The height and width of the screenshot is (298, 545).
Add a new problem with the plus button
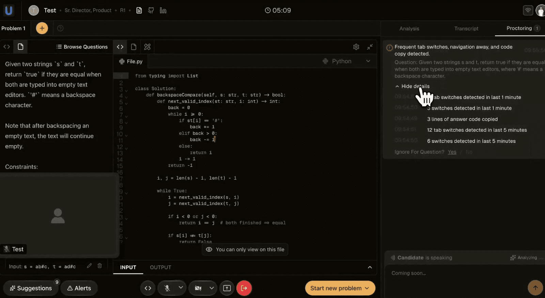[x=42, y=28]
